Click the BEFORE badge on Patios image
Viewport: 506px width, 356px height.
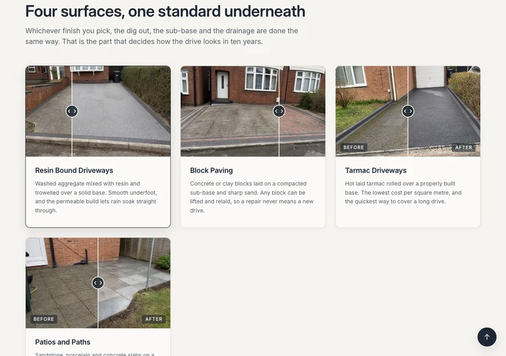[x=44, y=319]
